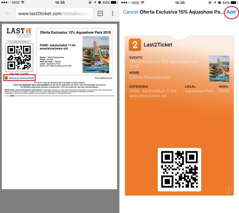This screenshot has width=239, height=213.
Task: Tap the HORA value '10:00' on the pass
Action: coord(224,91)
